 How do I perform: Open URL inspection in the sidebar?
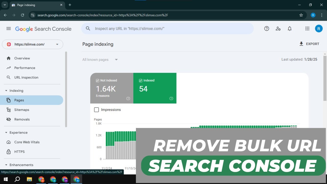32,77
